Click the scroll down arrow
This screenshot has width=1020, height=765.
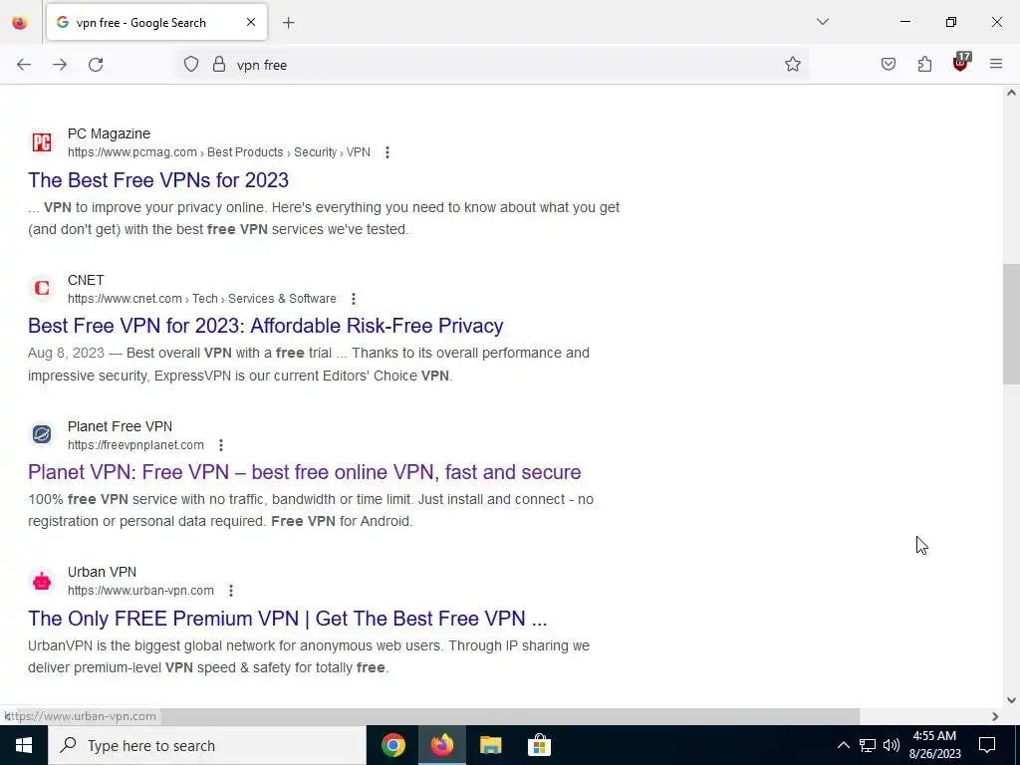(x=1011, y=700)
